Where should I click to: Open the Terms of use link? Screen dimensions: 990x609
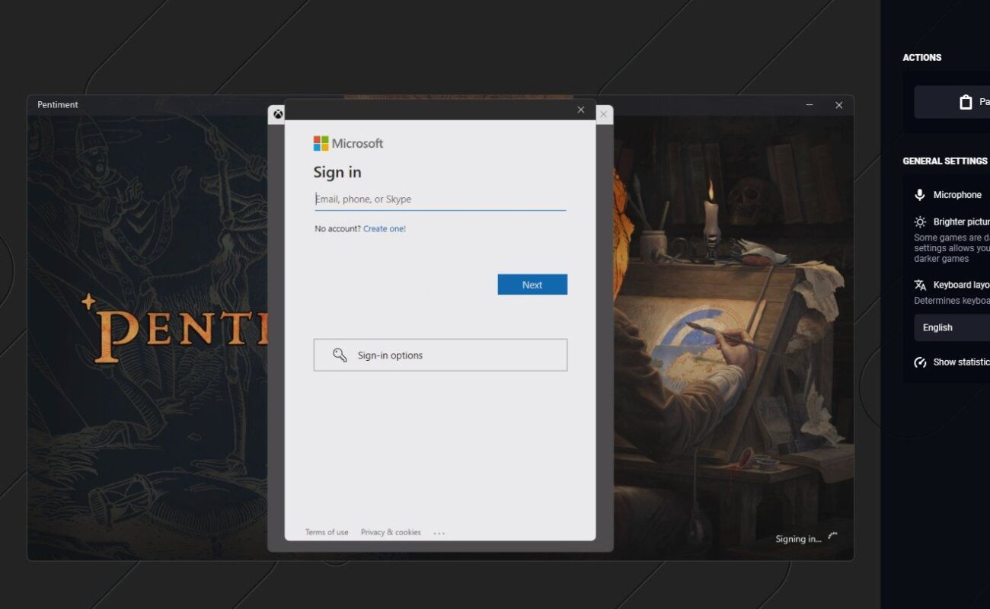[x=327, y=532]
